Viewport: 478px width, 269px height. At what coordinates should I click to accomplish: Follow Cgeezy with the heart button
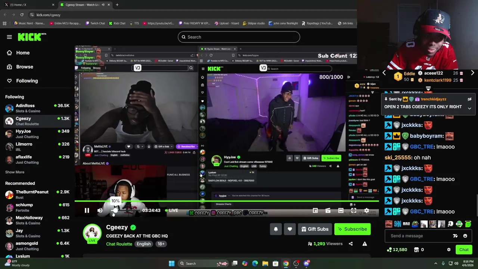[x=290, y=229]
